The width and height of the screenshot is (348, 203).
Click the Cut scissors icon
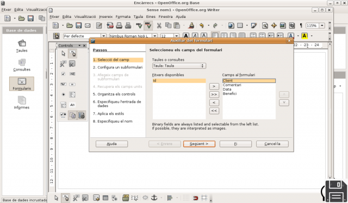pos(159,26)
